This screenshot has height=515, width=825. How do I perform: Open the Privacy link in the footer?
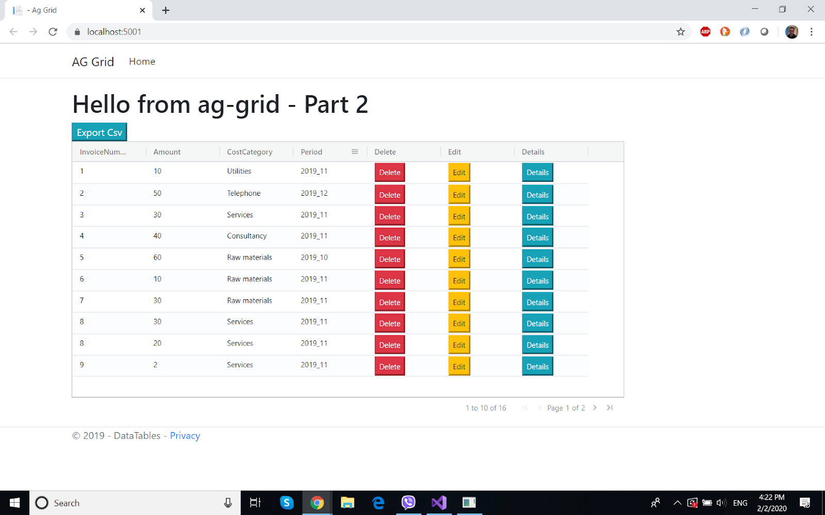pyautogui.click(x=185, y=435)
